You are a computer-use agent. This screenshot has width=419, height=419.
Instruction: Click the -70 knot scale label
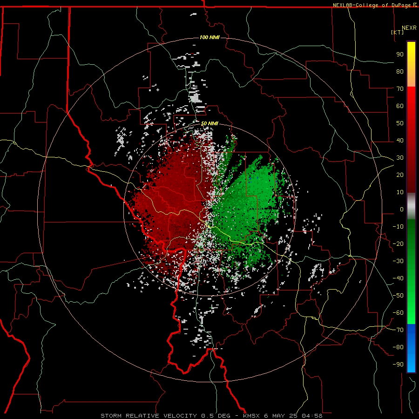(398, 330)
